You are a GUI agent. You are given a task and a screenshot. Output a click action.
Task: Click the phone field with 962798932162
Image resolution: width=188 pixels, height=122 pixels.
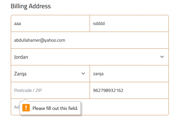[x=129, y=90]
